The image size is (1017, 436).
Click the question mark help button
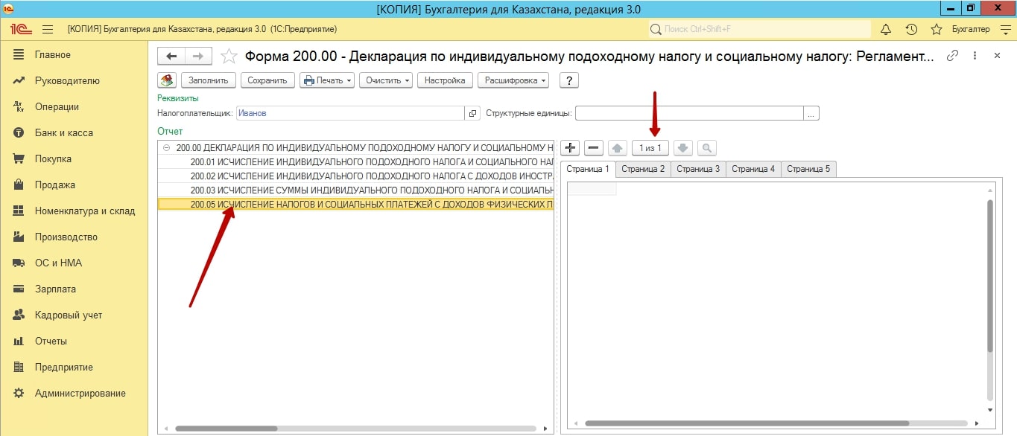tap(569, 80)
